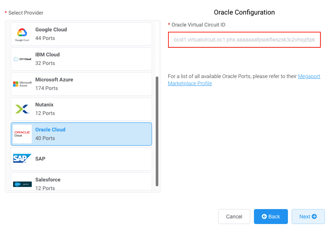Click the Nutanix X logo icon

(22, 109)
